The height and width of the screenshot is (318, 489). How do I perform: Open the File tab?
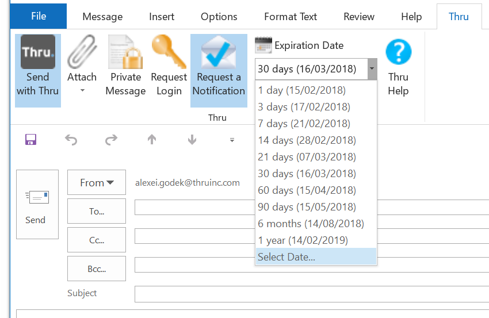click(x=39, y=16)
